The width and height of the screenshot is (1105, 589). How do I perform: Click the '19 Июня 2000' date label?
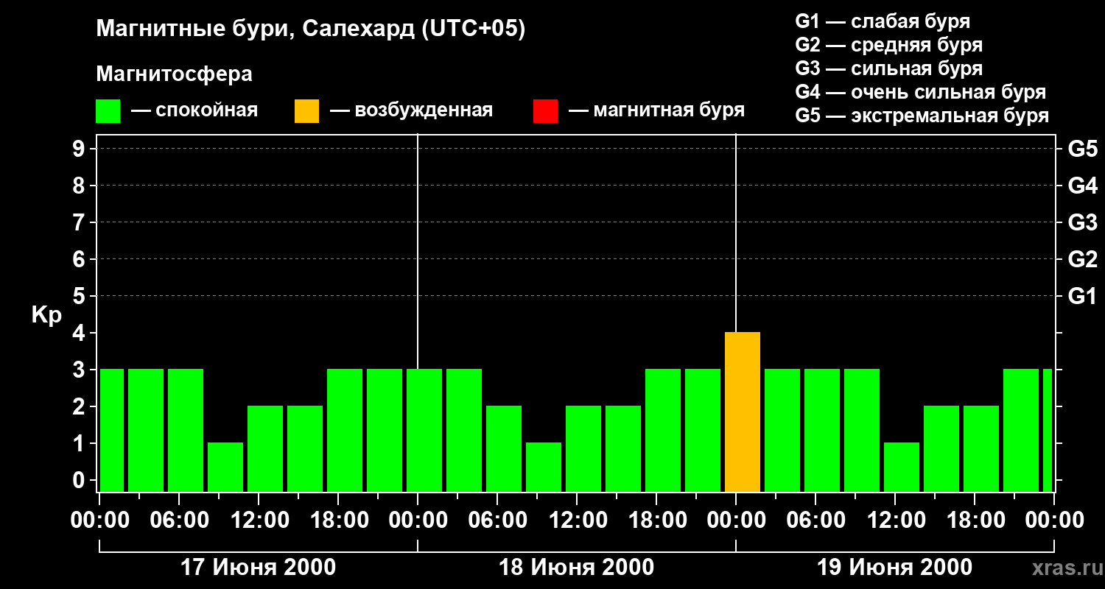pos(894,568)
